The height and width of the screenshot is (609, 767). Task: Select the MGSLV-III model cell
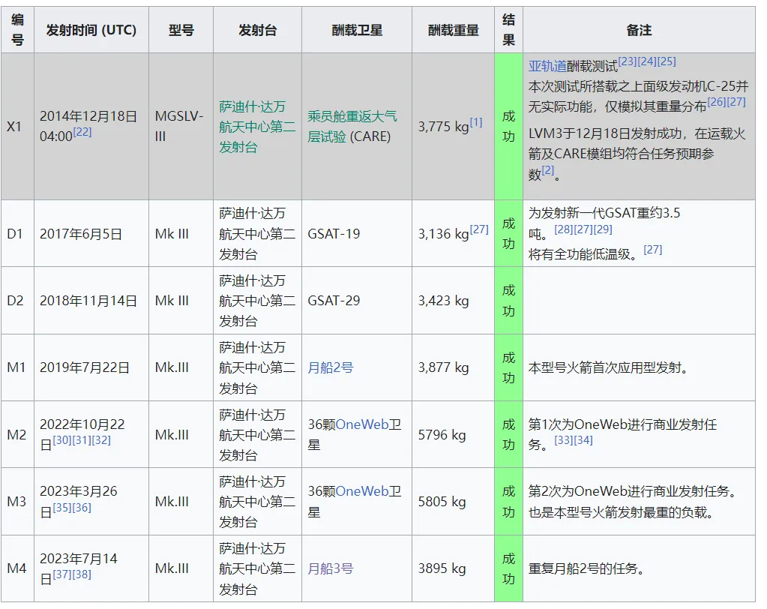click(181, 127)
